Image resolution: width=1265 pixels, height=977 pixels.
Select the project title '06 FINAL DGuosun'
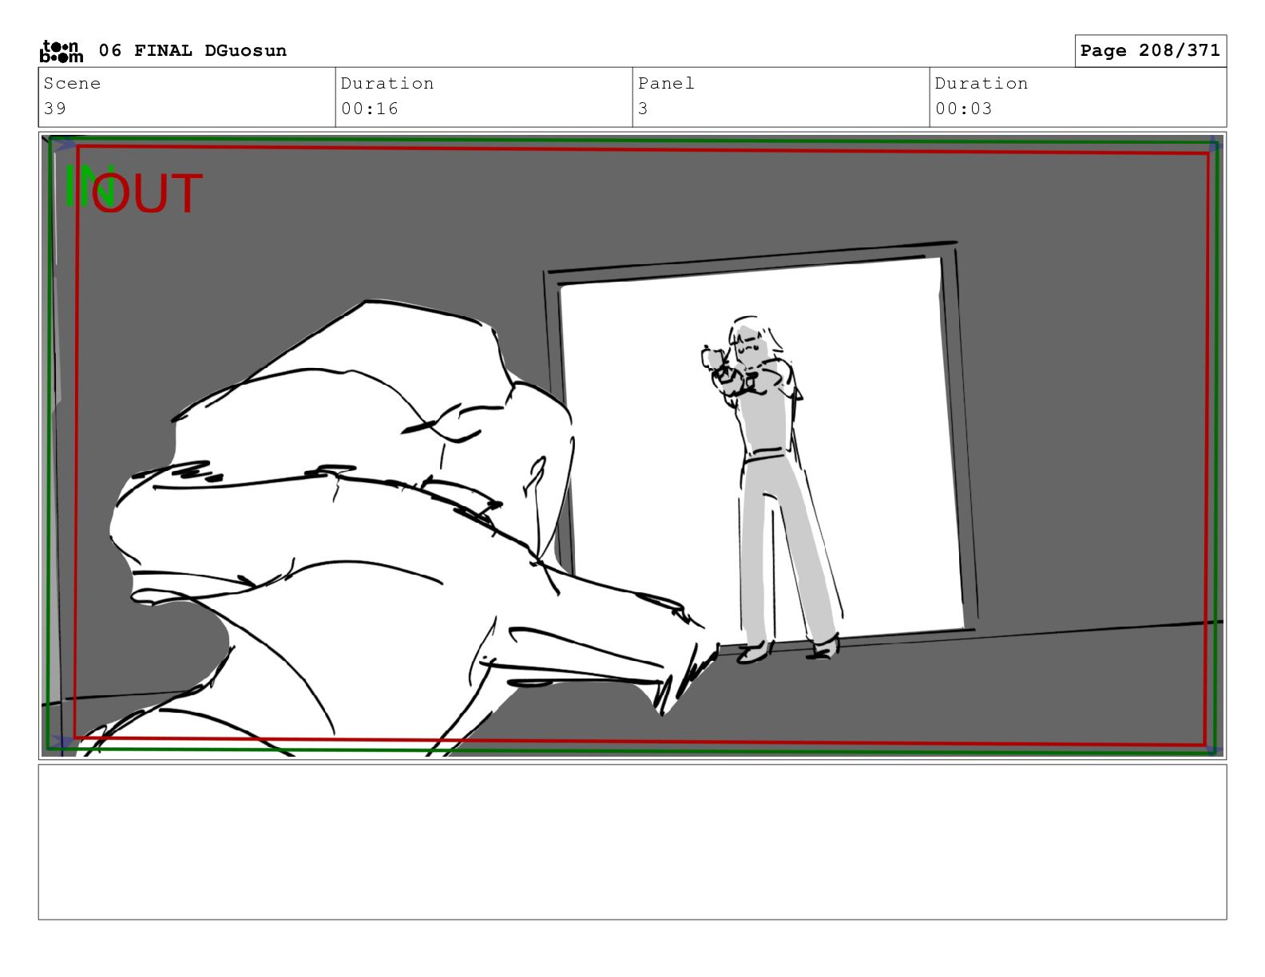(x=192, y=51)
